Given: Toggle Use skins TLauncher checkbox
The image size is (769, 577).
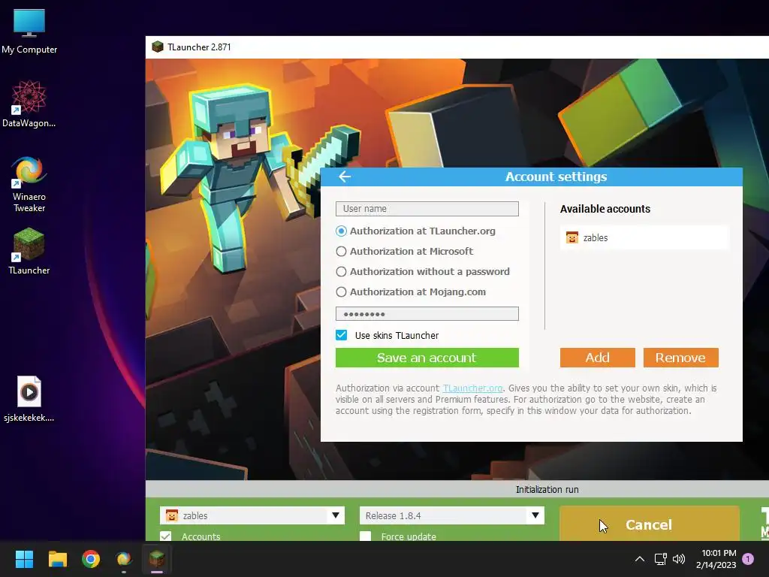Looking at the screenshot, I should pos(342,335).
